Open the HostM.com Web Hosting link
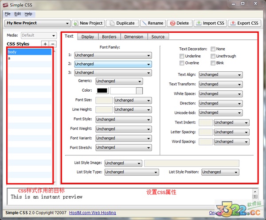The image size is (266, 220). click(92, 213)
